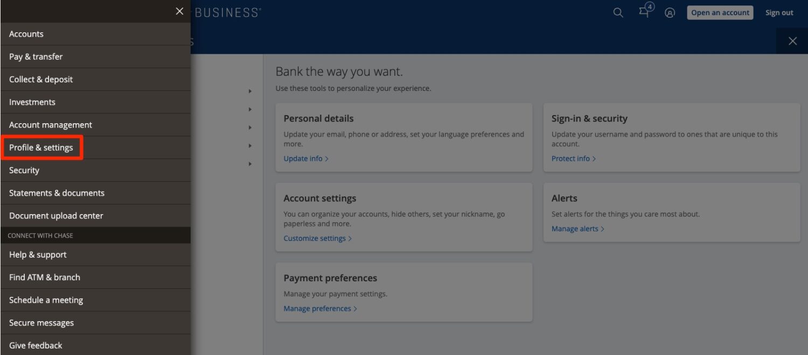Click the Open an account button
The image size is (808, 355).
pyautogui.click(x=720, y=12)
